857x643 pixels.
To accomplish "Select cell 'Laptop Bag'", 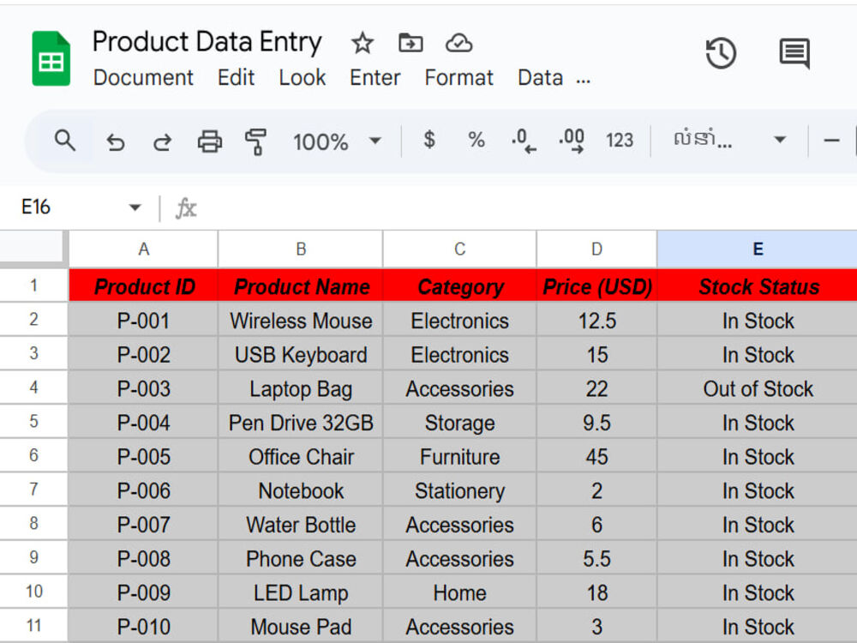I will [x=301, y=388].
